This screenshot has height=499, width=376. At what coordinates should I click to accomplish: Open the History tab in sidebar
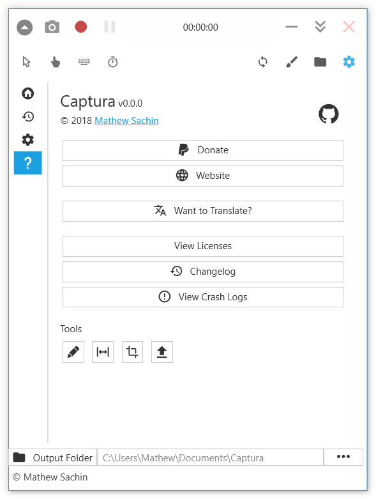coord(28,116)
